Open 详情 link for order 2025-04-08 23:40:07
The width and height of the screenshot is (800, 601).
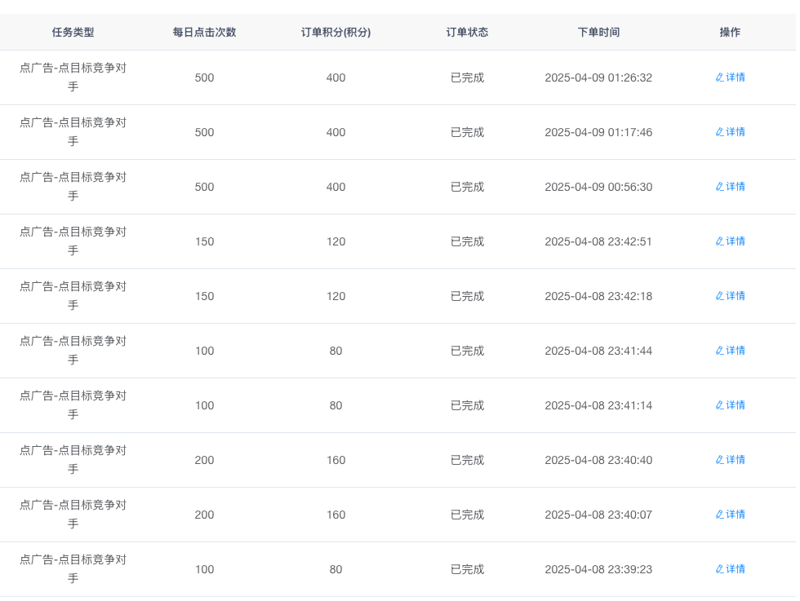point(735,515)
